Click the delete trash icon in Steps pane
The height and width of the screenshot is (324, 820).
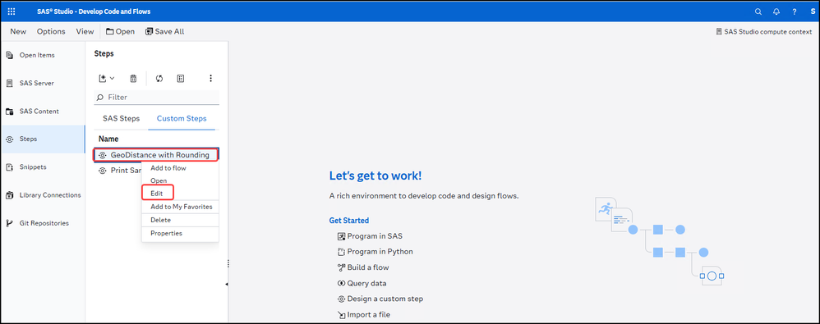click(133, 78)
